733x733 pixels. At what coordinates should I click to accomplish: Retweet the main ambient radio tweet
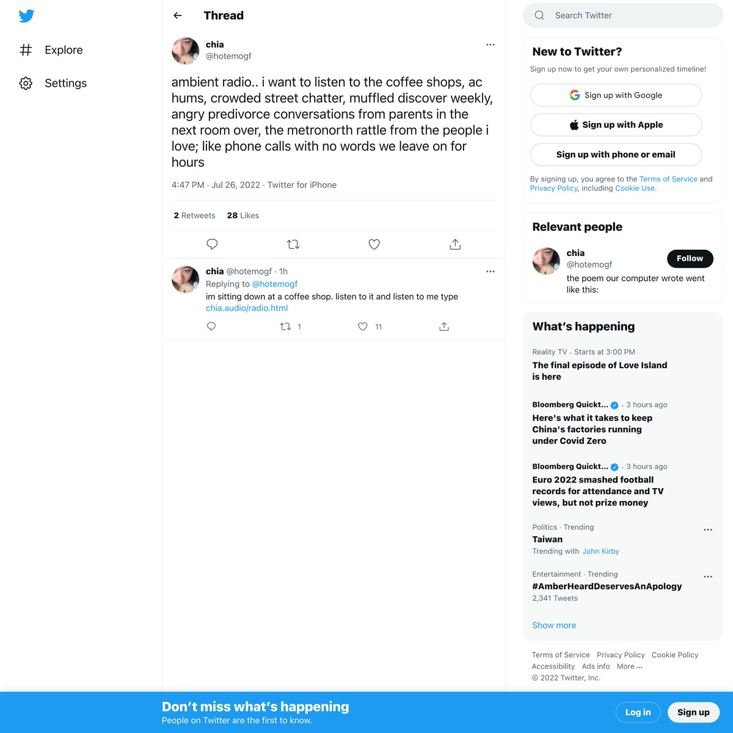tap(293, 244)
